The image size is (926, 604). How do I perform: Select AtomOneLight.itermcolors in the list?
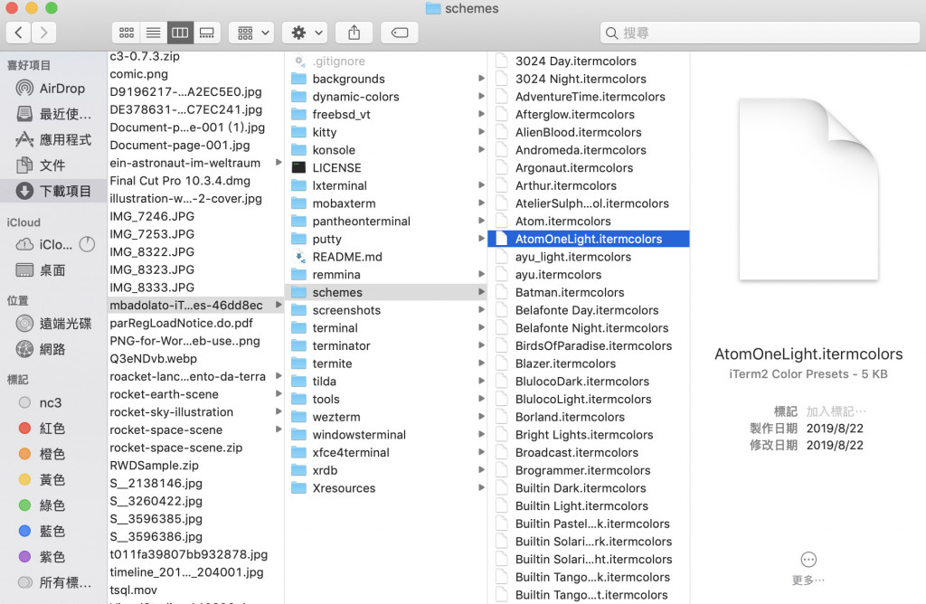coord(589,239)
